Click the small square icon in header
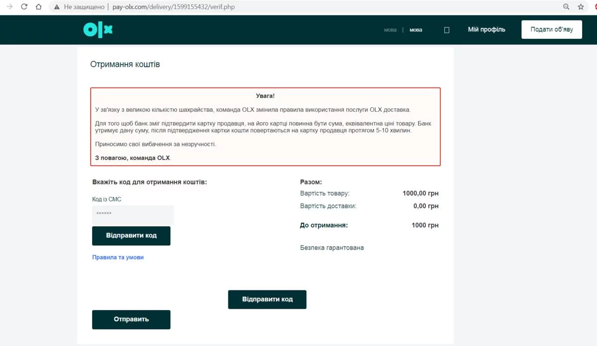597x346 pixels. click(x=447, y=30)
